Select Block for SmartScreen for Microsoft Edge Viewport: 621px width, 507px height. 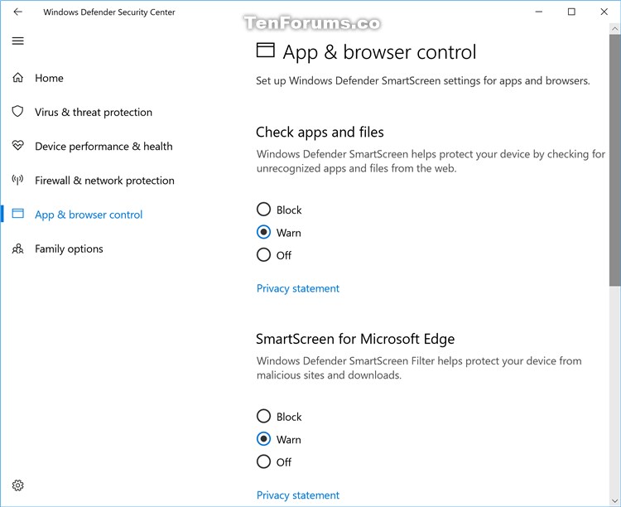(x=264, y=417)
